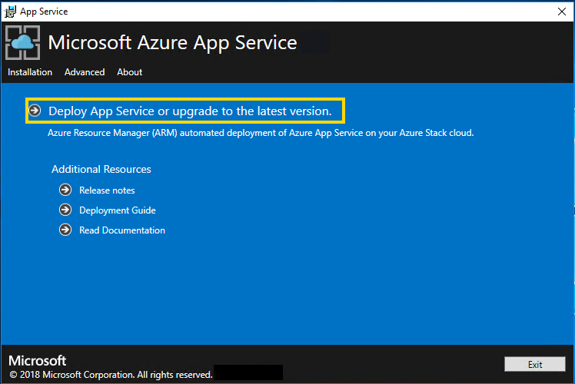Open the Release notes link
Image resolution: width=575 pixels, height=384 pixels.
(107, 190)
